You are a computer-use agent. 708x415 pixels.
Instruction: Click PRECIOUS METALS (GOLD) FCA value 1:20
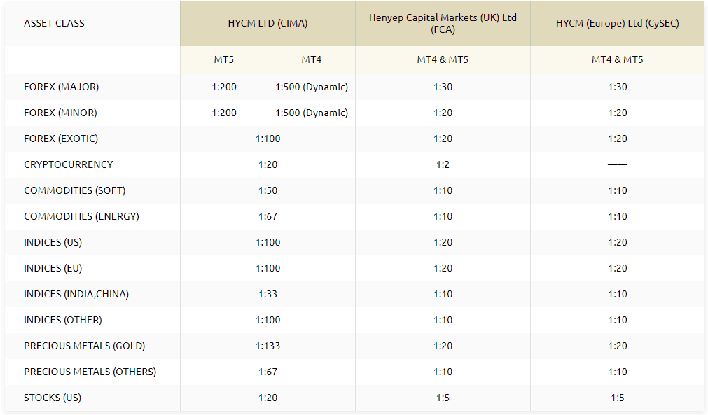443,346
